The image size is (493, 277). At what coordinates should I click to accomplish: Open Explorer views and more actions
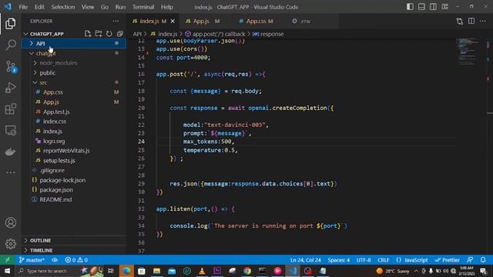[x=116, y=21]
